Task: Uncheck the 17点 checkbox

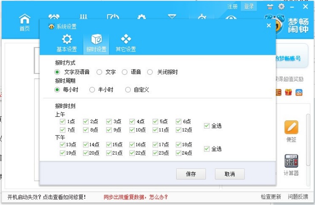Action: click(x=155, y=144)
